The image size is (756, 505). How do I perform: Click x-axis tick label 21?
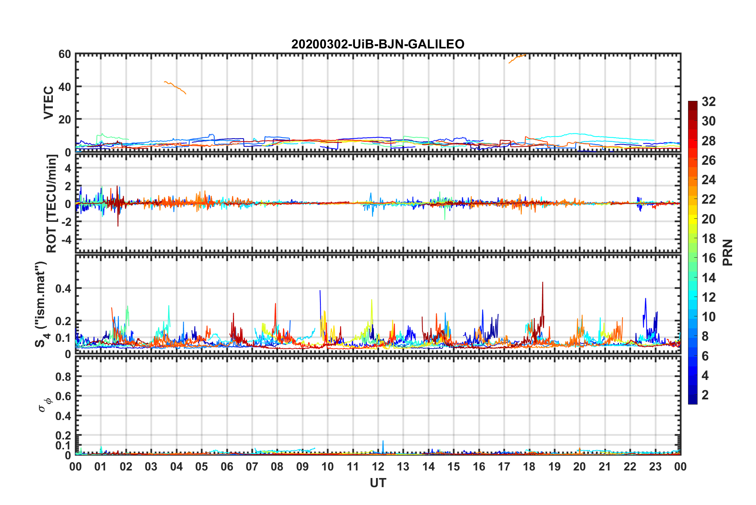click(x=605, y=466)
